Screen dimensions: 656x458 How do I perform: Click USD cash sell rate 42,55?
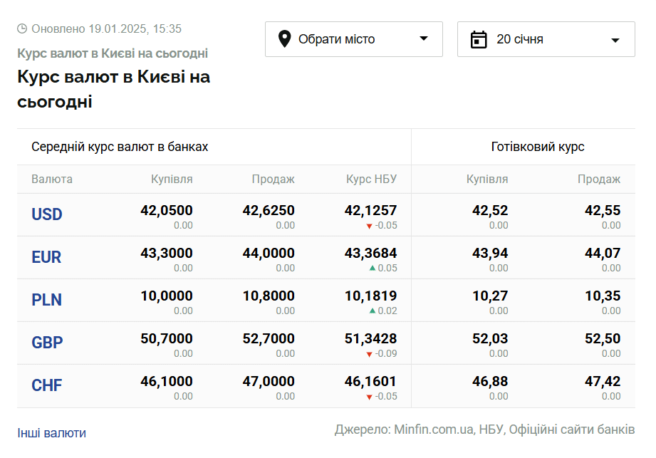coord(603,210)
